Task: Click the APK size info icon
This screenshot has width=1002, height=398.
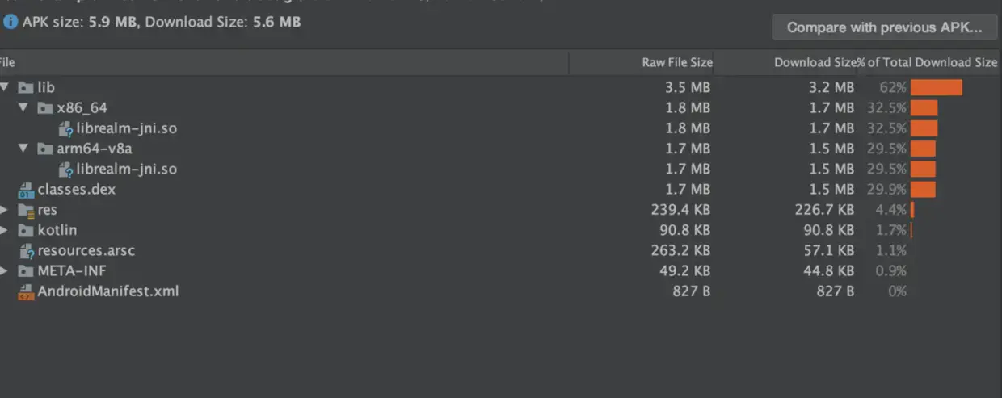Action: pos(10,23)
